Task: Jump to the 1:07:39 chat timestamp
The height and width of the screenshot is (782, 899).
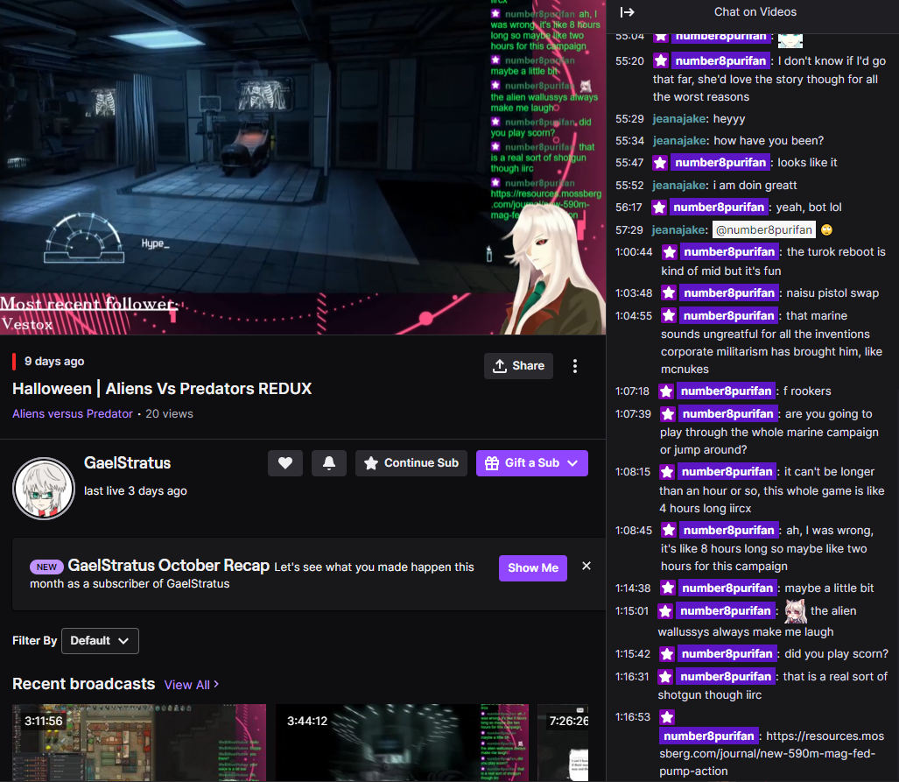Action: (x=633, y=414)
